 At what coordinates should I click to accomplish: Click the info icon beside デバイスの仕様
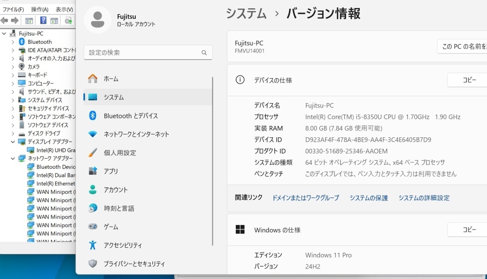[x=240, y=80]
